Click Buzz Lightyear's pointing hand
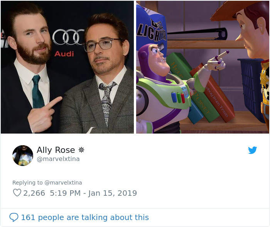 point(218,61)
